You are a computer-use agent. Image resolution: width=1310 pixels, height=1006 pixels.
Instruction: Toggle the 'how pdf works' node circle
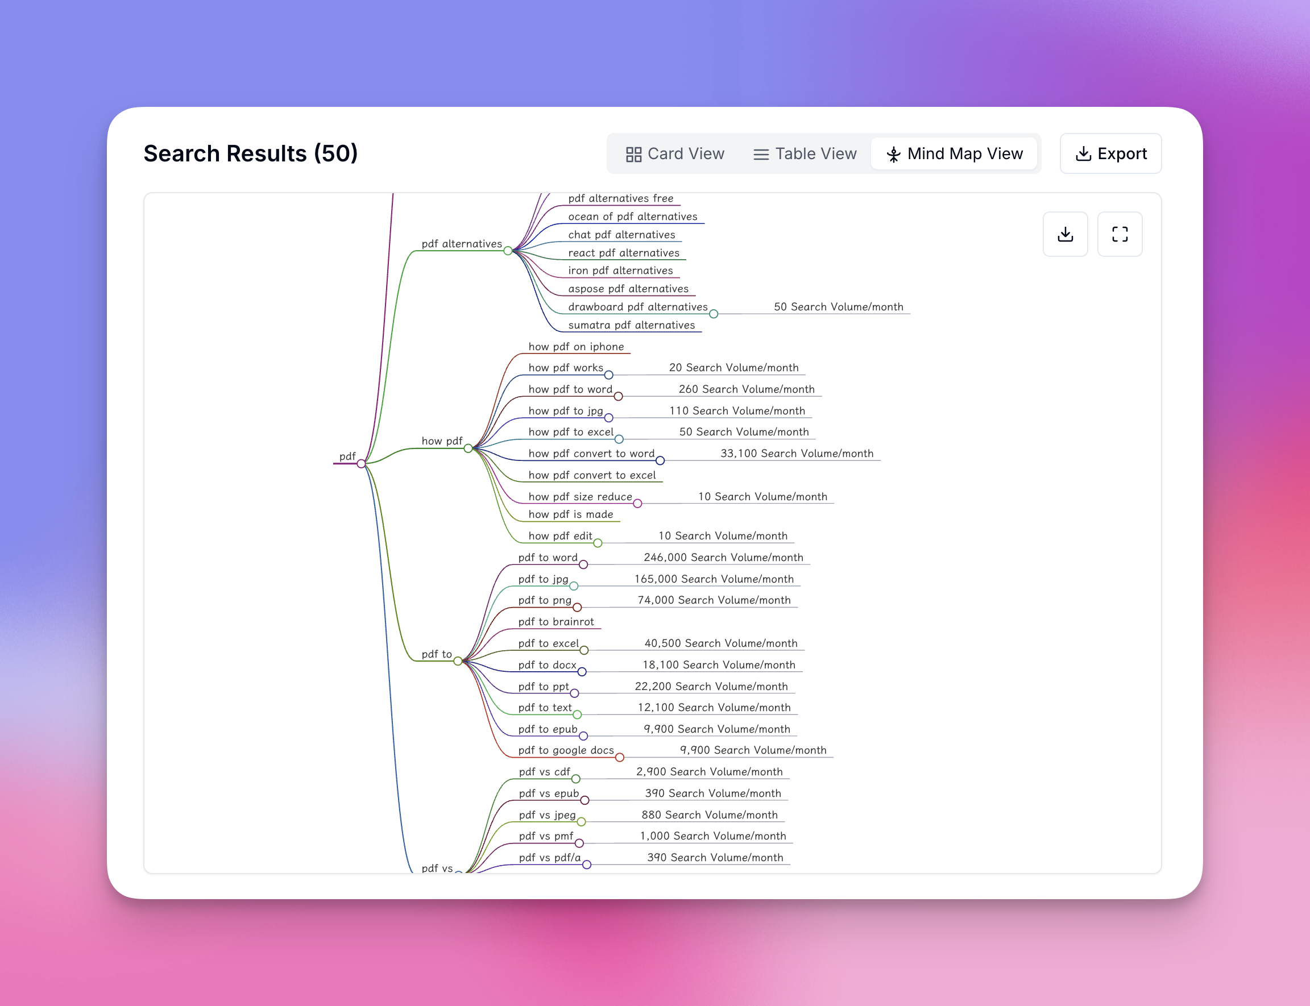pyautogui.click(x=608, y=375)
